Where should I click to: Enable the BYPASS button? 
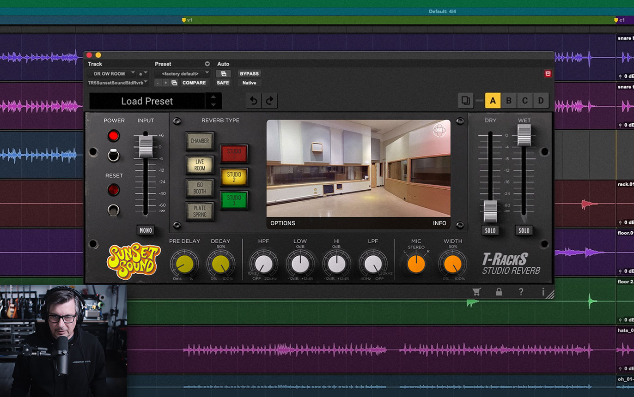click(x=249, y=74)
